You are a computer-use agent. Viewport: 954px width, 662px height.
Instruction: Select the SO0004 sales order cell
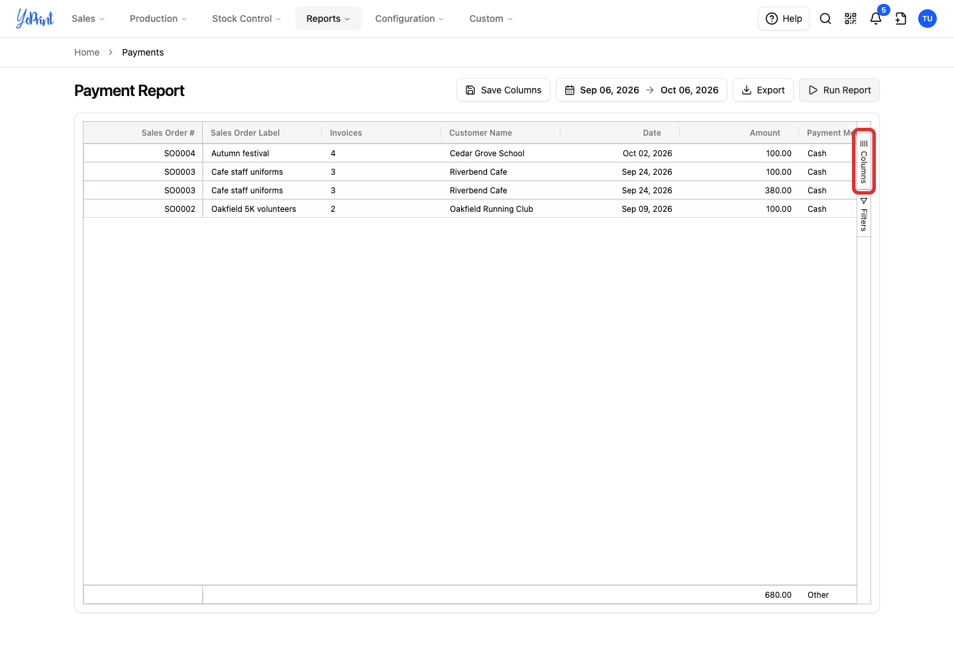pos(143,154)
